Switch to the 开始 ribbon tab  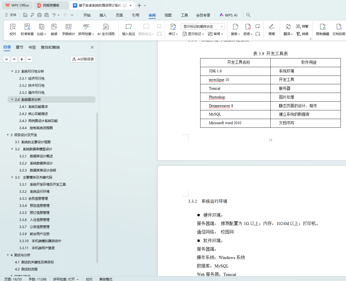point(87,15)
